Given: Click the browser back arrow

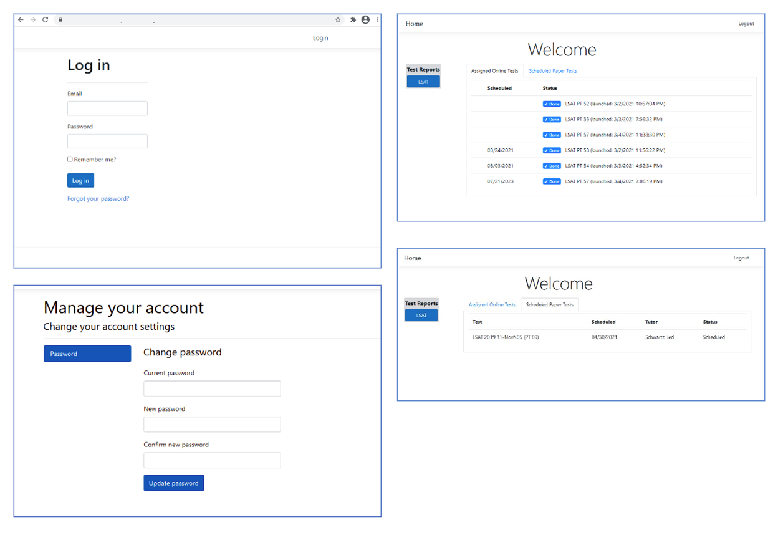Looking at the screenshot, I should pos(21,20).
